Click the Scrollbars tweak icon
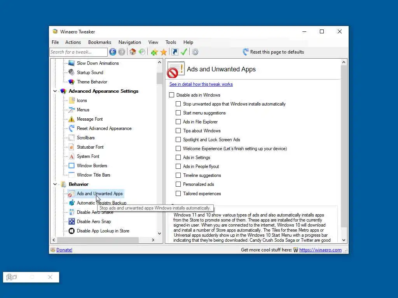Viewport: 398px width, 298px height. tap(72, 138)
